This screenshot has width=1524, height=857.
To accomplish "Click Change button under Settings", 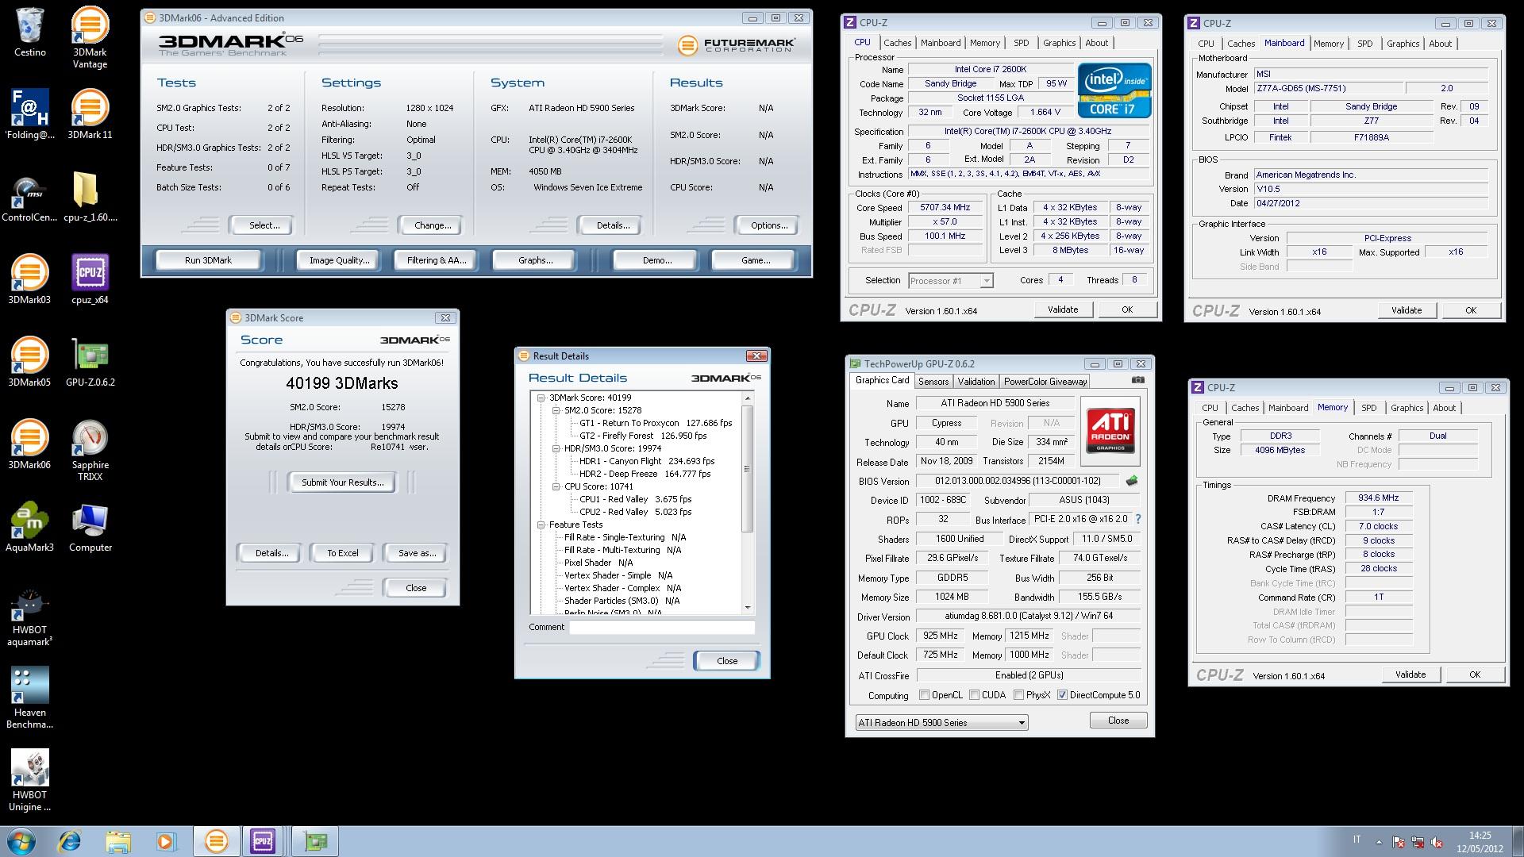I will point(432,225).
